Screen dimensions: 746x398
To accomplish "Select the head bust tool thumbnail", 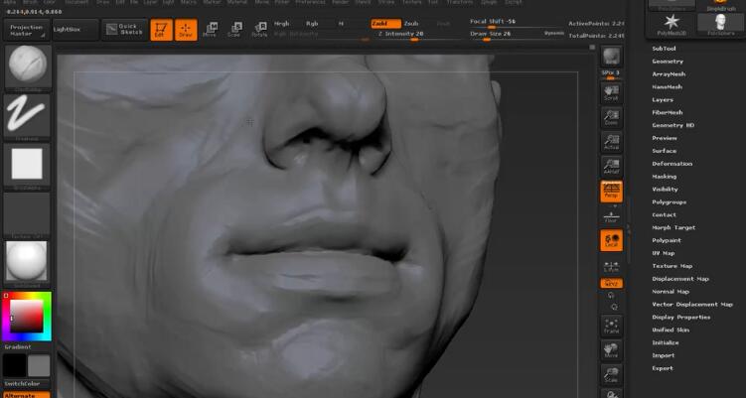I will (x=721, y=25).
